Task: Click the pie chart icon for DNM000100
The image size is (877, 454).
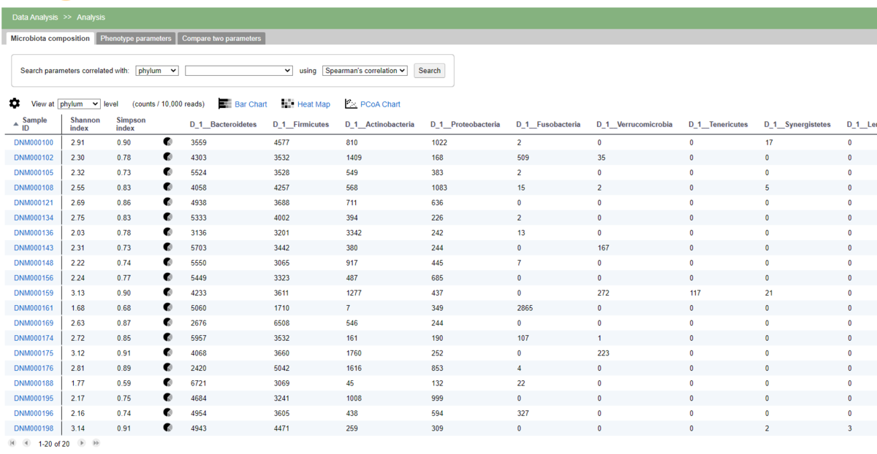Action: 168,142
